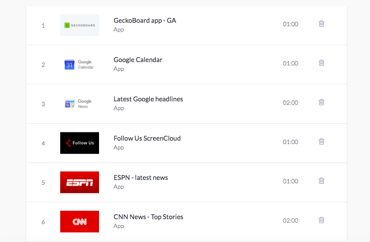Open the Geckoboard logo thumbnail
The image size is (370, 242).
click(80, 25)
